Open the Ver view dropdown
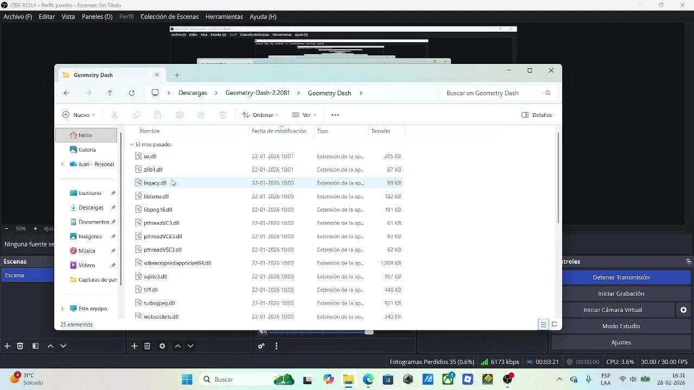 coord(304,115)
